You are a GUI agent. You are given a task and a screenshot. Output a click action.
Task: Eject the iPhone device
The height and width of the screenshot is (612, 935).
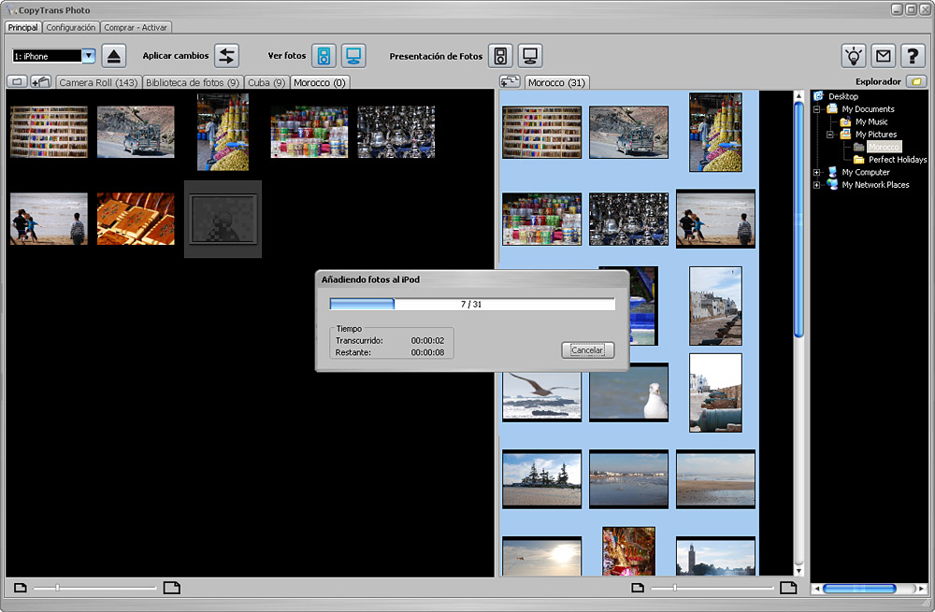tap(114, 56)
